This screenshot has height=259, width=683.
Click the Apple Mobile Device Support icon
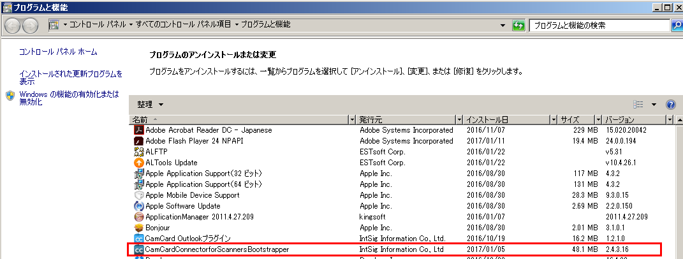pos(138,195)
